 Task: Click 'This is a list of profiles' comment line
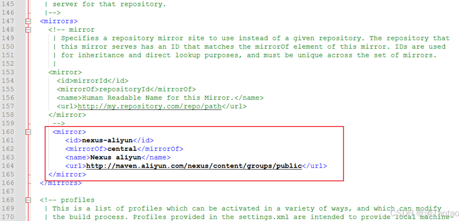[247, 209]
